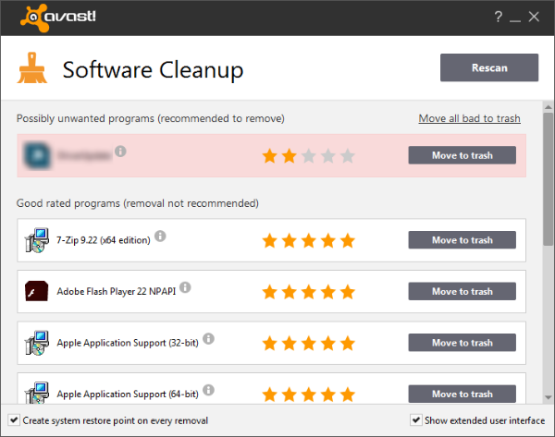
Task: Disable Show extended user interface checkbox
Action: 415,420
